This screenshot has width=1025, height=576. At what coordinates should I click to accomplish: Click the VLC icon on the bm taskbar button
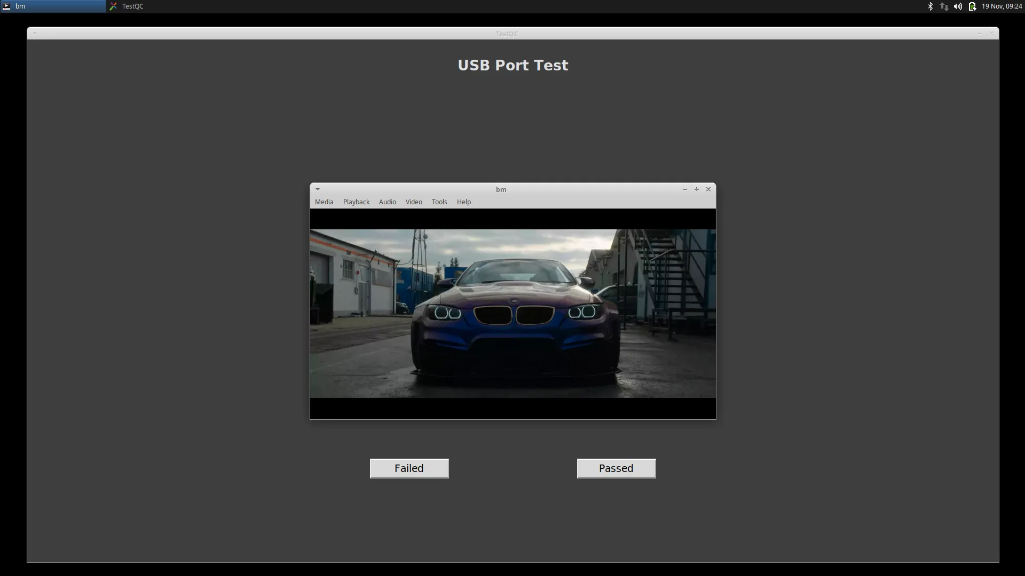pyautogui.click(x=6, y=6)
